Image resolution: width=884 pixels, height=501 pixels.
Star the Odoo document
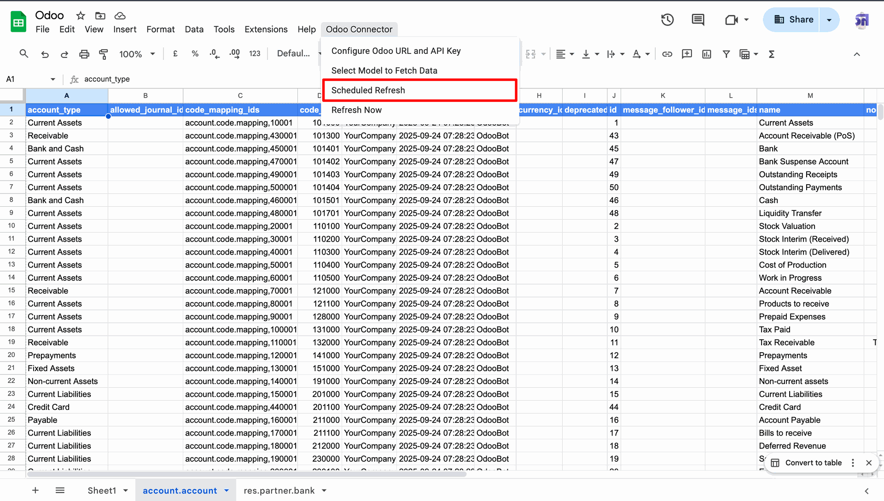(81, 16)
